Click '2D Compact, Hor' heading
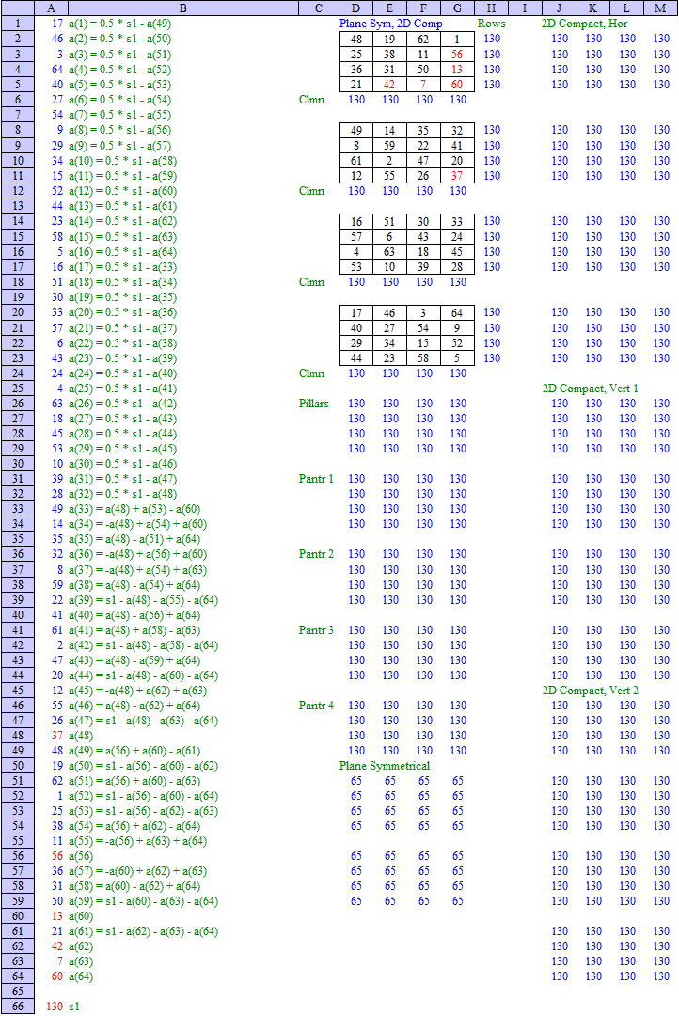 584,24
